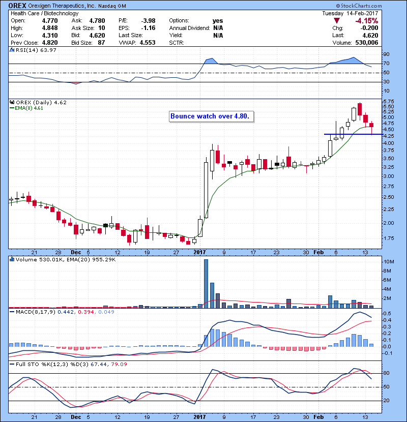407x422 pixels.
Task: Click the Full STO %D value 79.09
Action: pyautogui.click(x=119, y=364)
